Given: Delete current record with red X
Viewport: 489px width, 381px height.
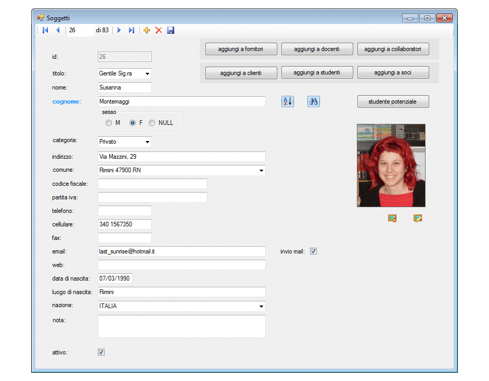Looking at the screenshot, I should (159, 30).
